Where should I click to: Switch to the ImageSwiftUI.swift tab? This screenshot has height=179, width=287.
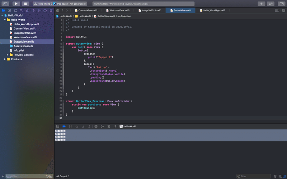coord(150,10)
